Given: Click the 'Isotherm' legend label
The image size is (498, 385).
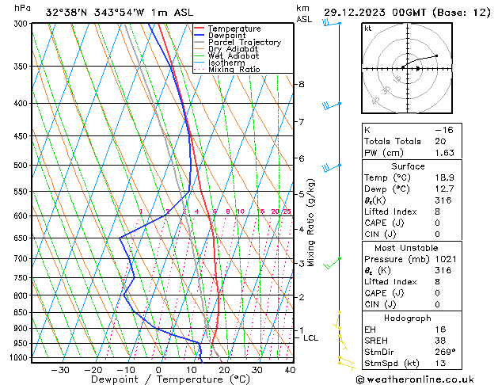Looking at the screenshot, I should [226, 63].
